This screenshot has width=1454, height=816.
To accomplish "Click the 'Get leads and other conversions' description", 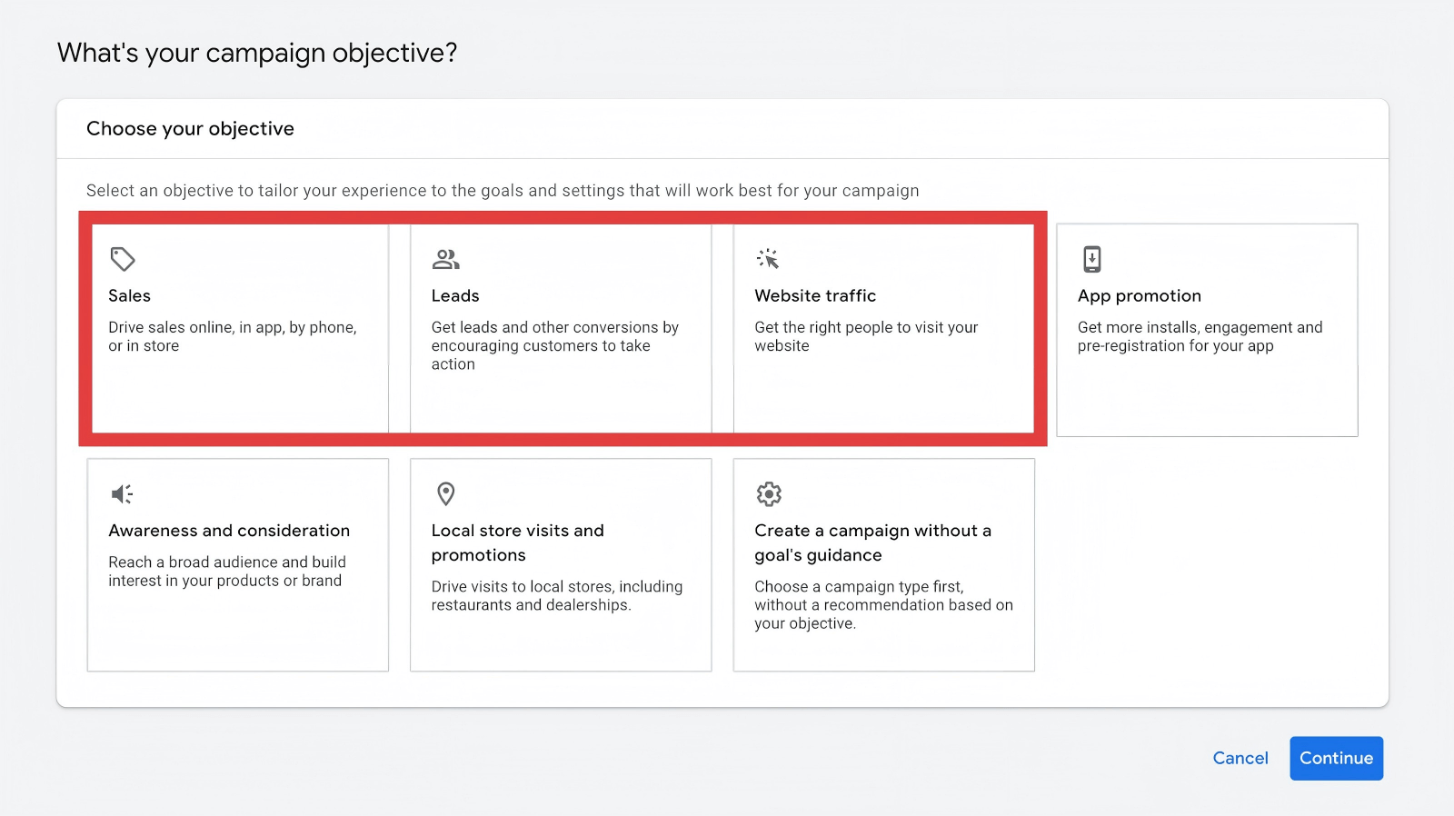I will [554, 345].
